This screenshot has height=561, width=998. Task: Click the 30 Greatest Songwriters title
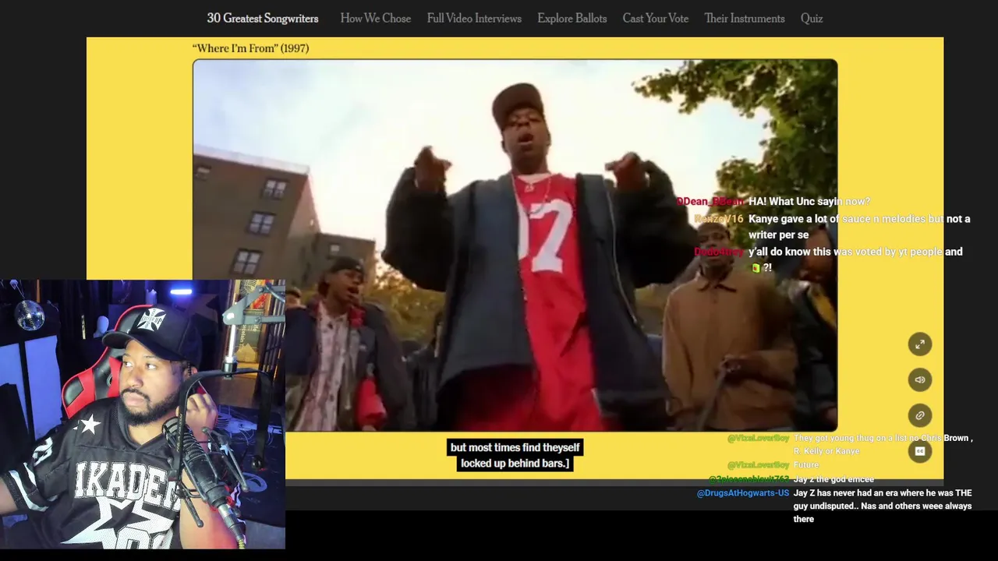click(x=263, y=18)
